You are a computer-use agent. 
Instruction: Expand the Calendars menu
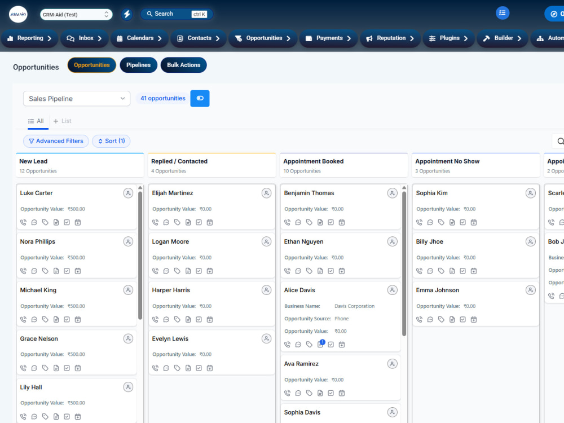click(x=139, y=38)
